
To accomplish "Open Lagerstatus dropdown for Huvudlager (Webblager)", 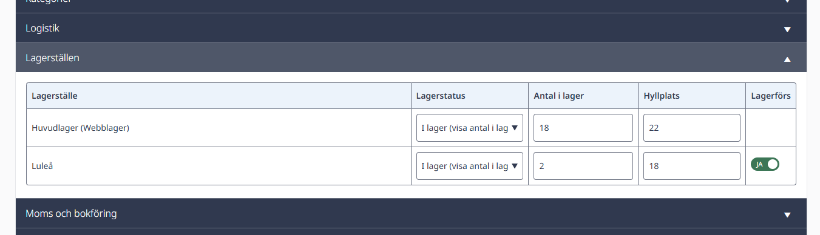I will [x=470, y=128].
